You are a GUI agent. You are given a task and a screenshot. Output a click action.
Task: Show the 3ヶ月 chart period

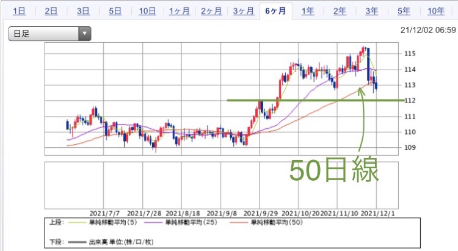coord(244,12)
